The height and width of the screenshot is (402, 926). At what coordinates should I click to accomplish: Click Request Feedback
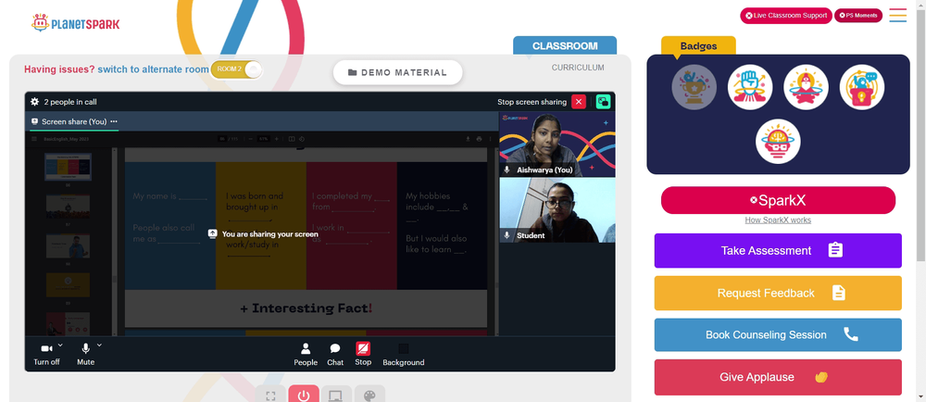(778, 293)
